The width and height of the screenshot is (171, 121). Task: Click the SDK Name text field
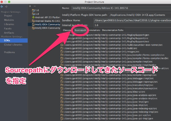pyautogui.click(x=121, y=8)
